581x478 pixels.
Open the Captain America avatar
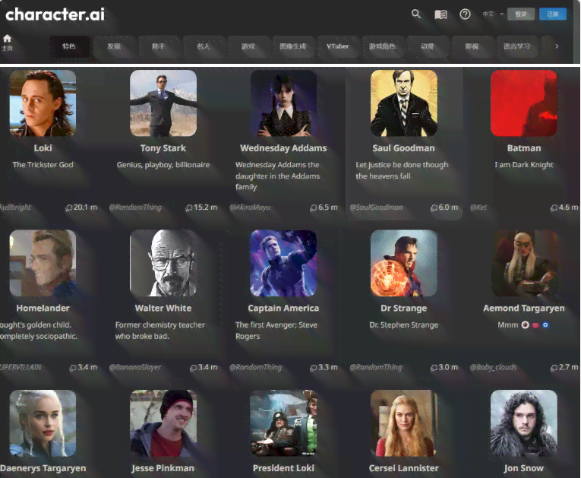283,263
